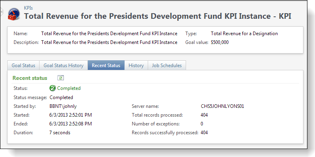Go to the Job Schedules tab
Screen dimensions: 315x157
(x=167, y=66)
